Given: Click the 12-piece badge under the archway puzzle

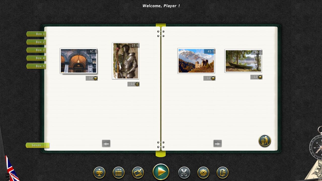Looking at the screenshot, I should 92,78.
